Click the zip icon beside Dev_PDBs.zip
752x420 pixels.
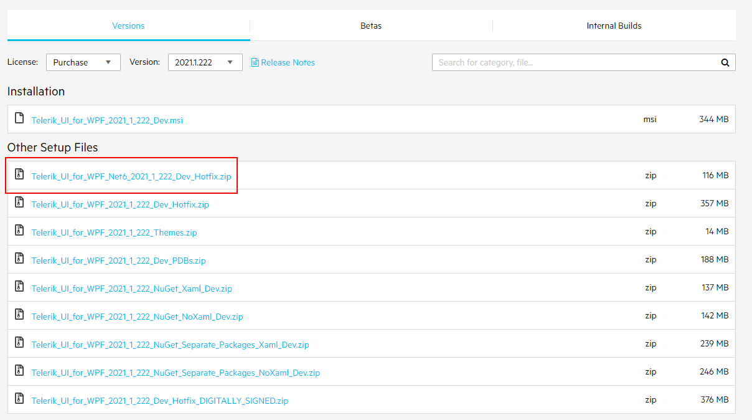[x=19, y=258]
